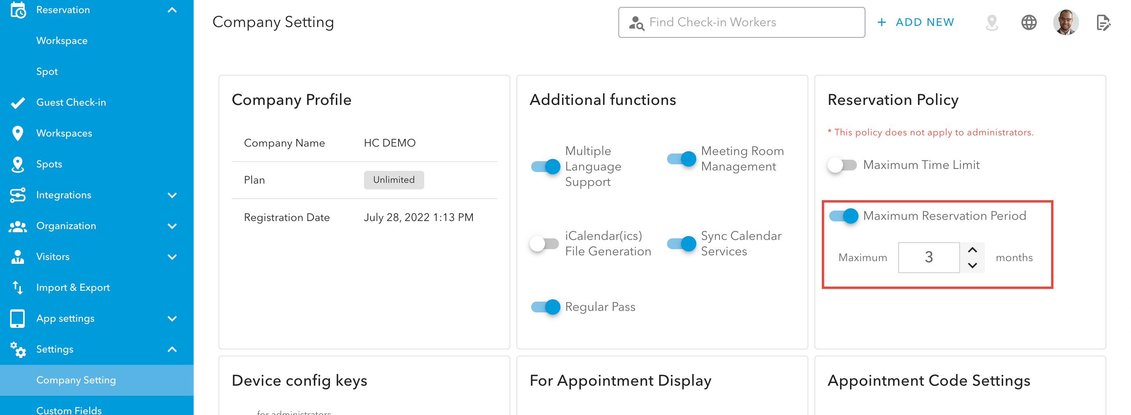Image resolution: width=1131 pixels, height=415 pixels.
Task: Click the Guest Check-in checkmark icon
Action: click(17, 103)
